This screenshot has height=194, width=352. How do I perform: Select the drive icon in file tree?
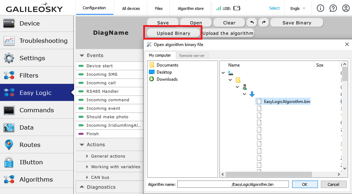pos(230,73)
